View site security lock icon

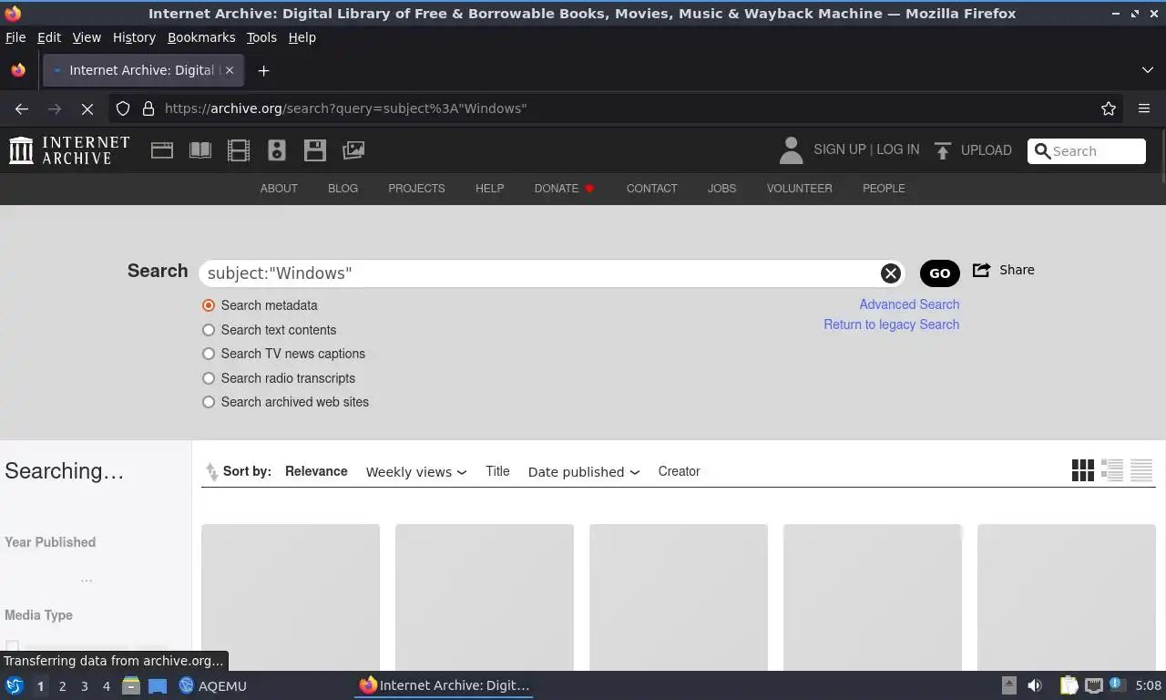[x=148, y=108]
